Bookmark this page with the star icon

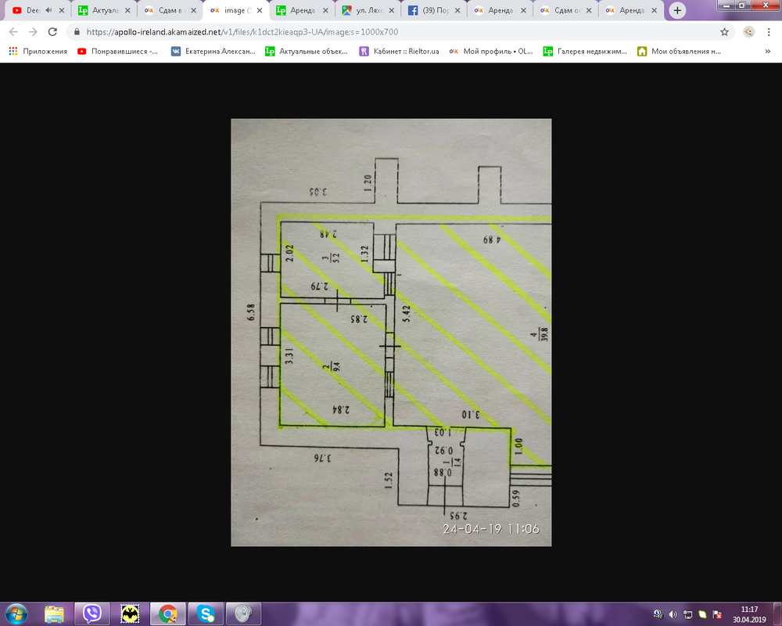point(725,32)
